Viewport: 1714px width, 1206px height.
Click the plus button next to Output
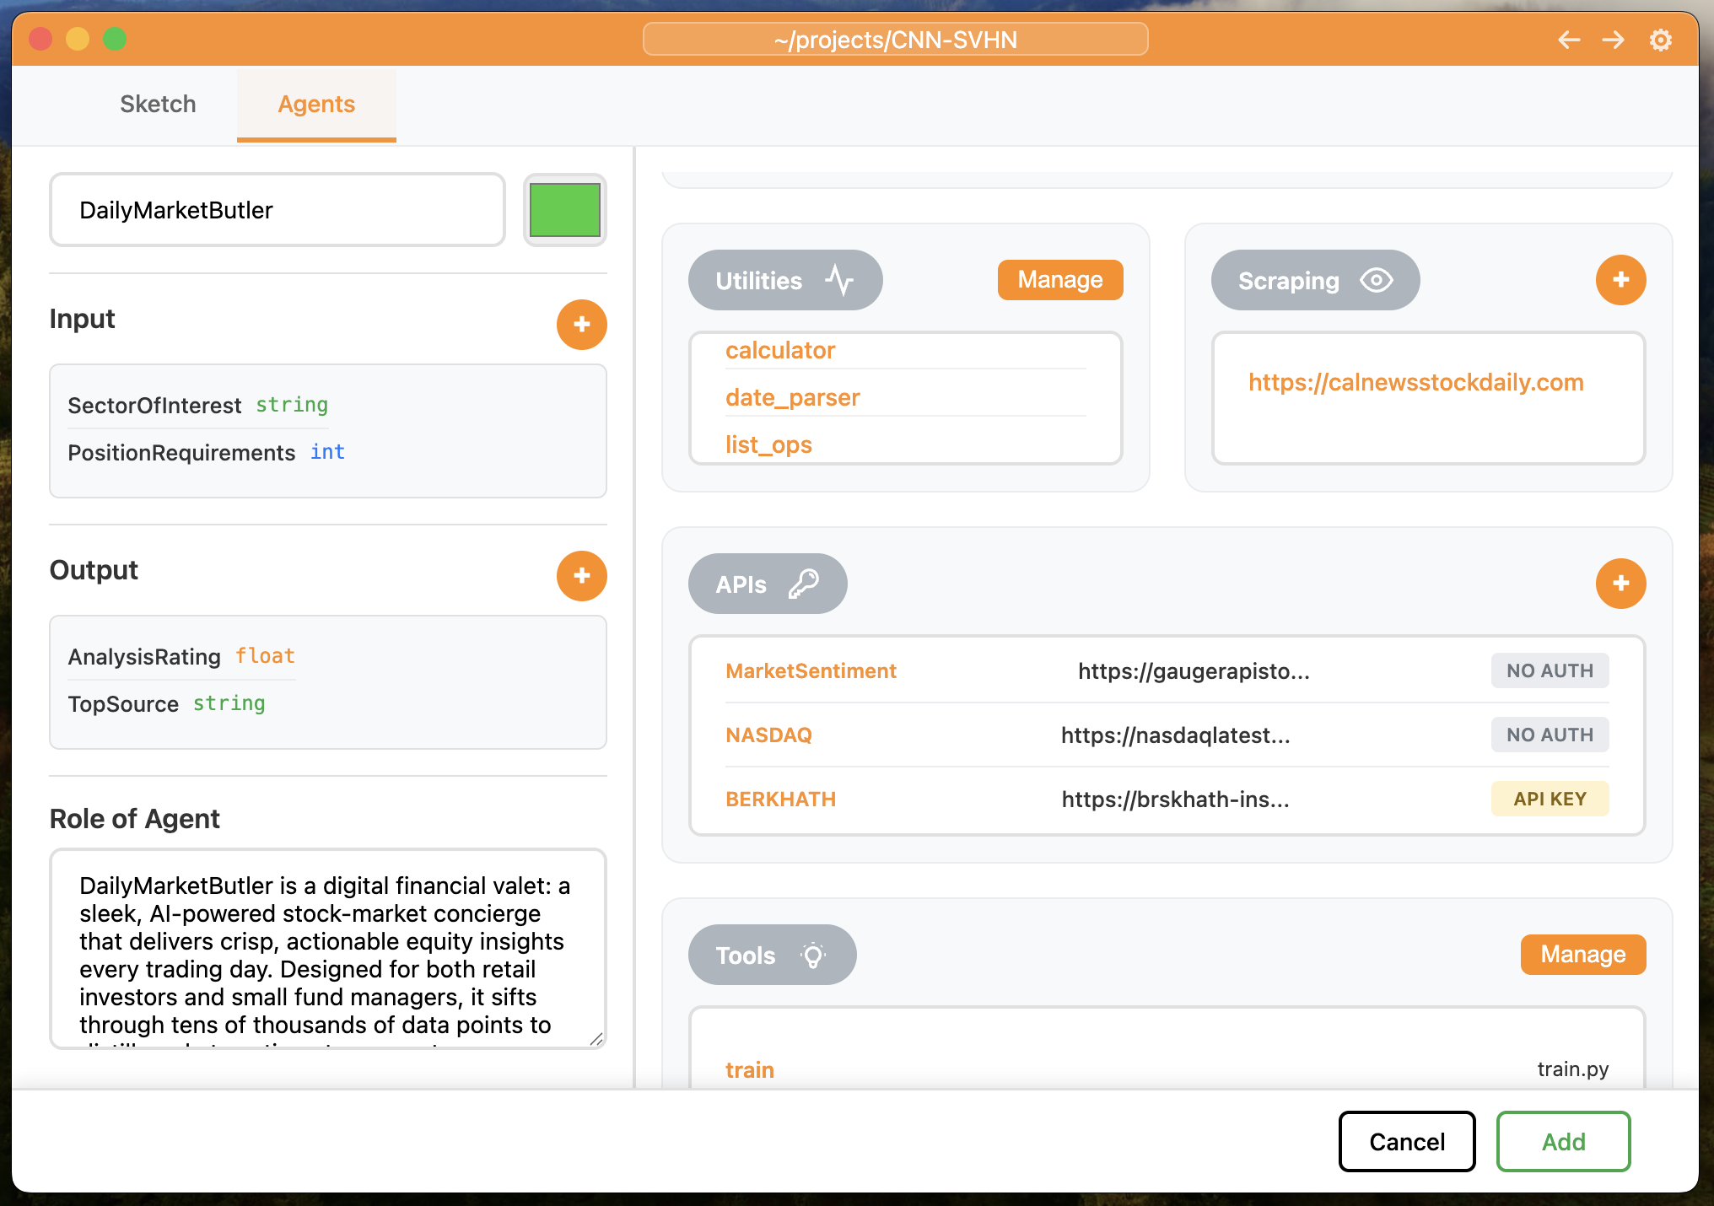pos(581,576)
